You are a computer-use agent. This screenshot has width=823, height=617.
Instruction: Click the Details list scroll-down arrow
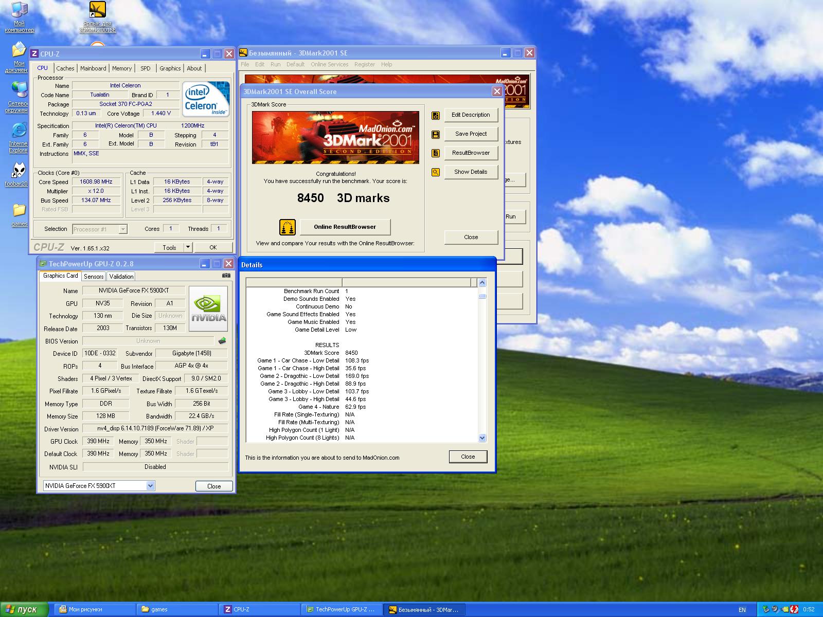point(482,438)
